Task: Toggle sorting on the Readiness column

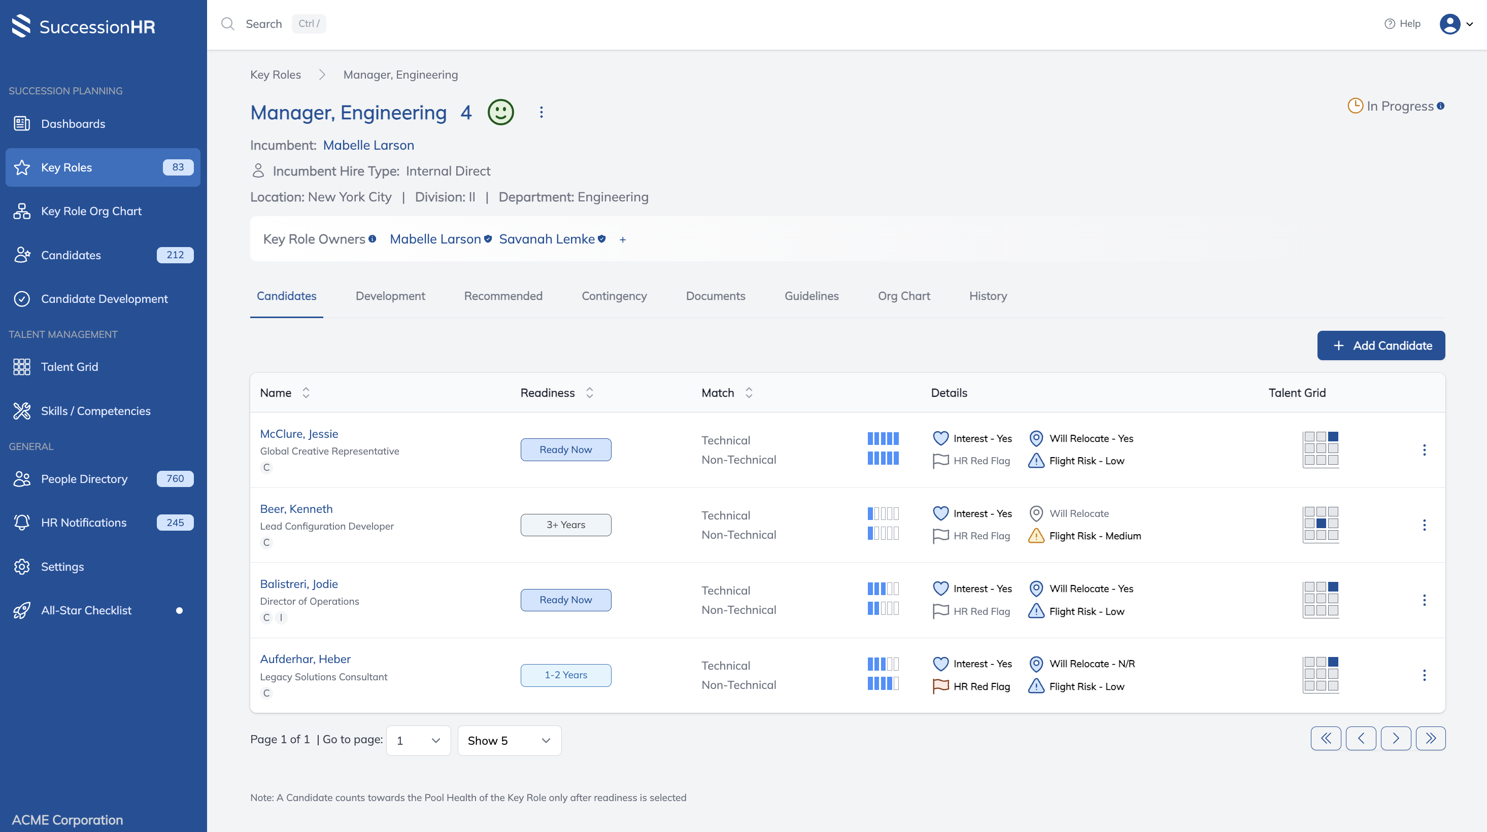Action: pos(589,392)
